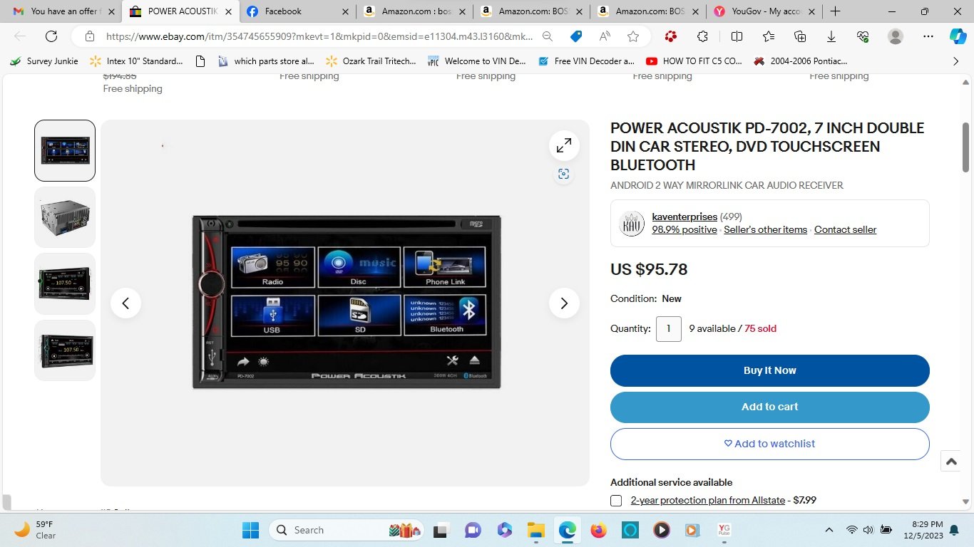Viewport: 974px width, 547px height.
Task: Open the taskbar clock showing 8:29 PM
Action: [922, 530]
